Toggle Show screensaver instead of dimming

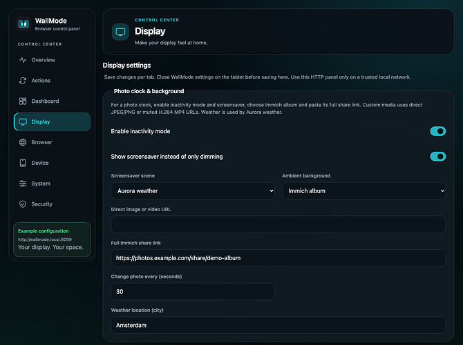pos(437,157)
